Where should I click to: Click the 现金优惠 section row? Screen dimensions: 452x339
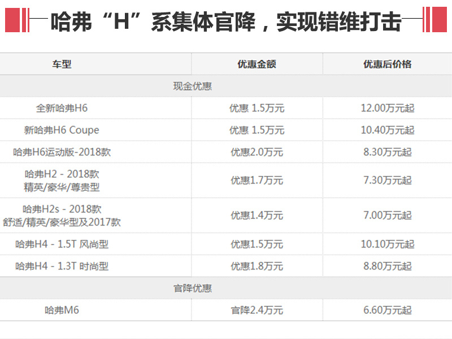pyautogui.click(x=226, y=86)
